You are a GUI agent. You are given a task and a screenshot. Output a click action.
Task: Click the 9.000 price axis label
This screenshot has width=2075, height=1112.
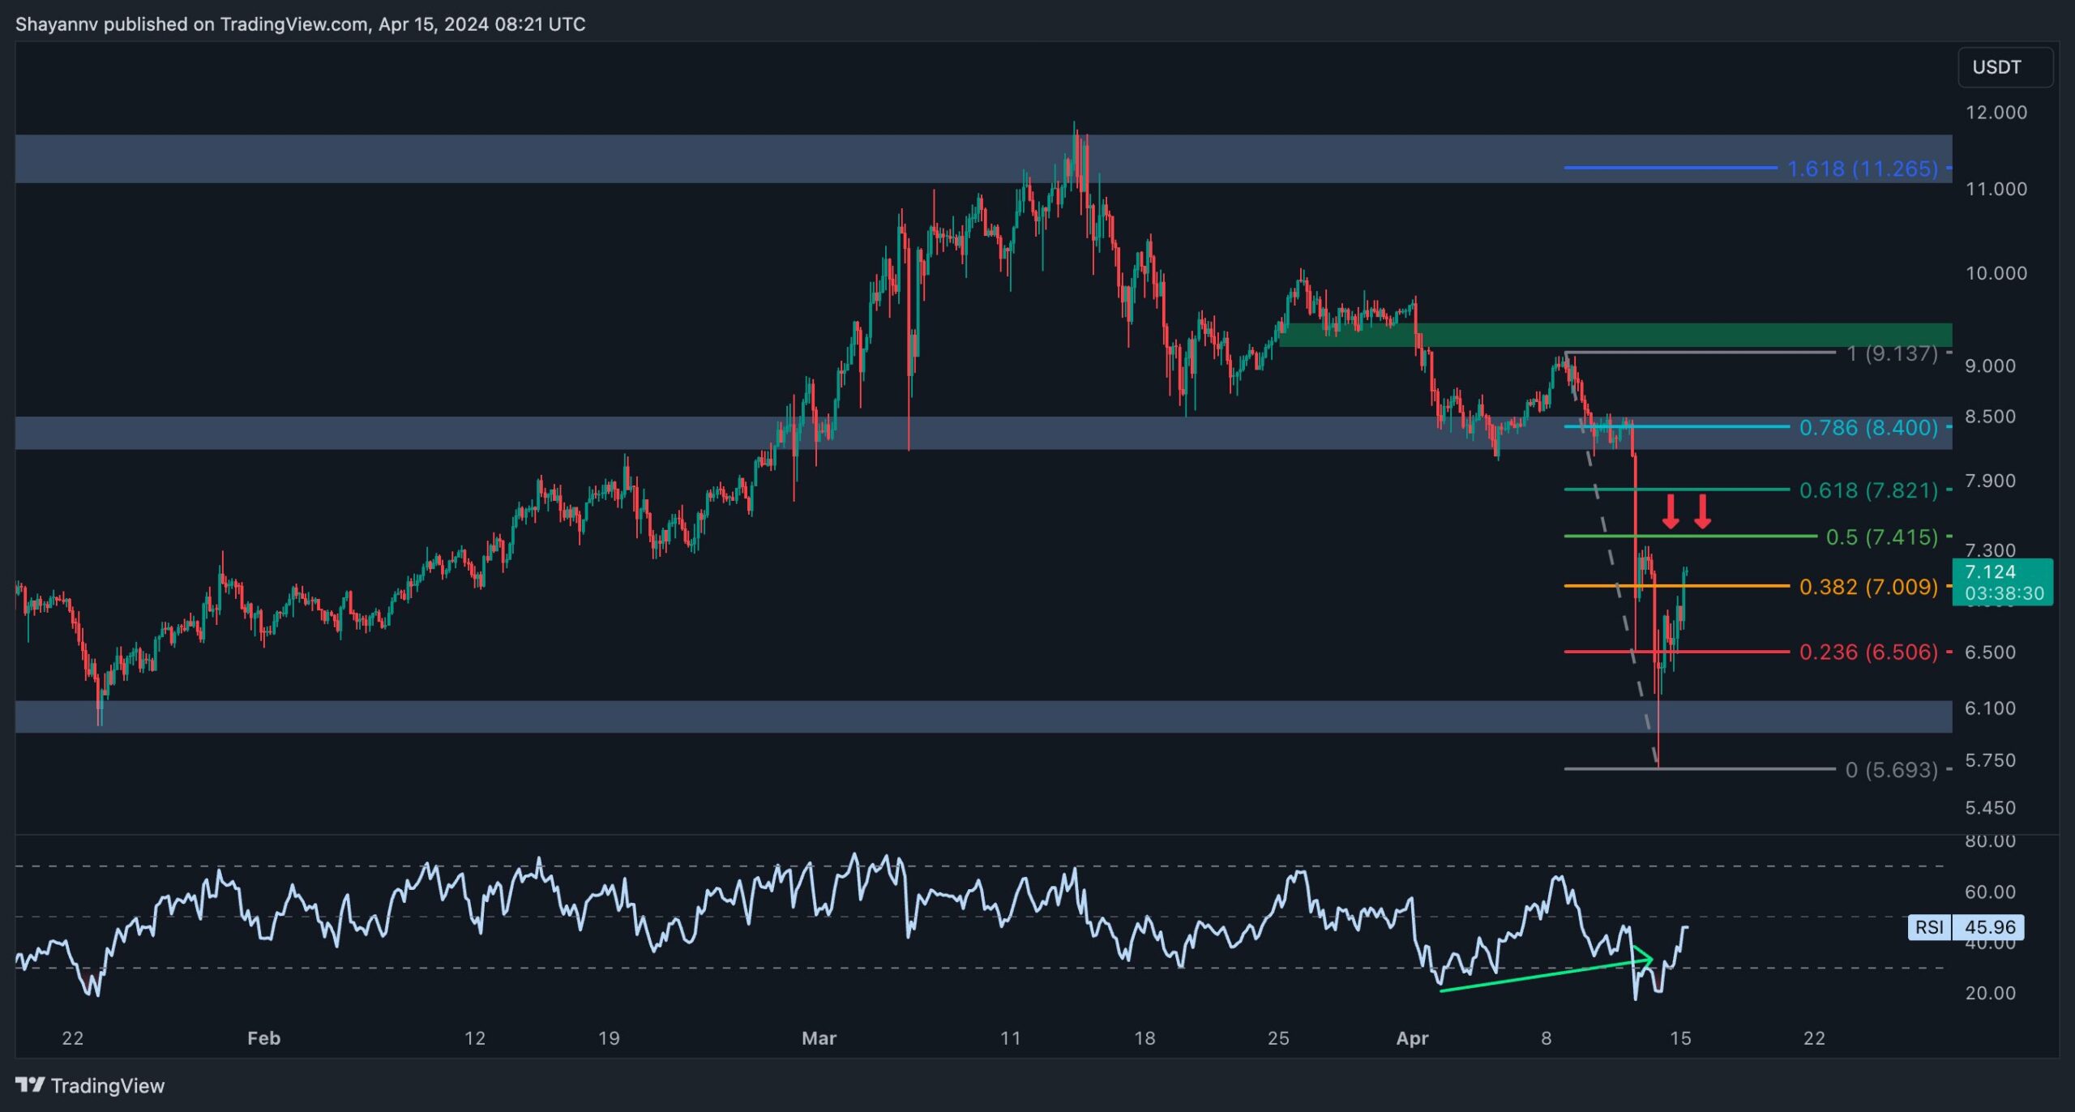click(x=1990, y=366)
